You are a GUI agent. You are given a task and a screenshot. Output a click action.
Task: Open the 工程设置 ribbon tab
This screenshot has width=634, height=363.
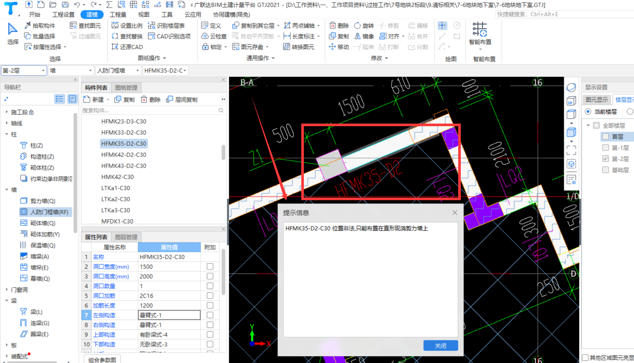tap(63, 14)
